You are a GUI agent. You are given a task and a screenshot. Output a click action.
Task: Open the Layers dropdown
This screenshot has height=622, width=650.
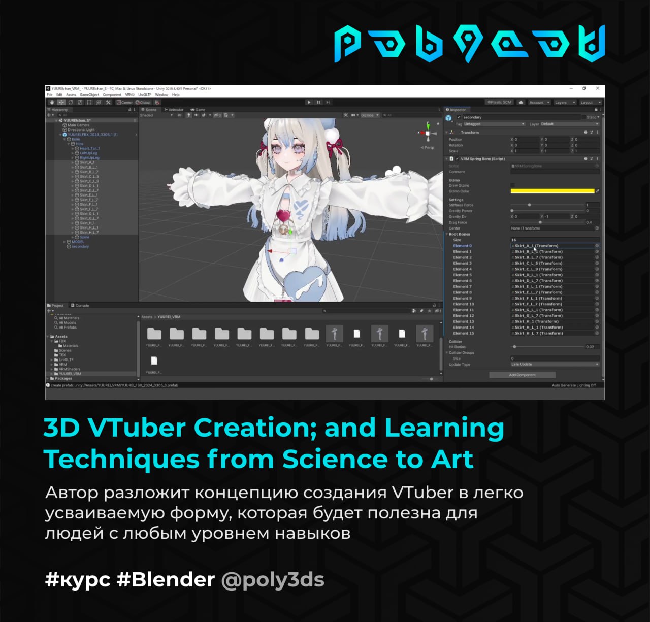565,102
